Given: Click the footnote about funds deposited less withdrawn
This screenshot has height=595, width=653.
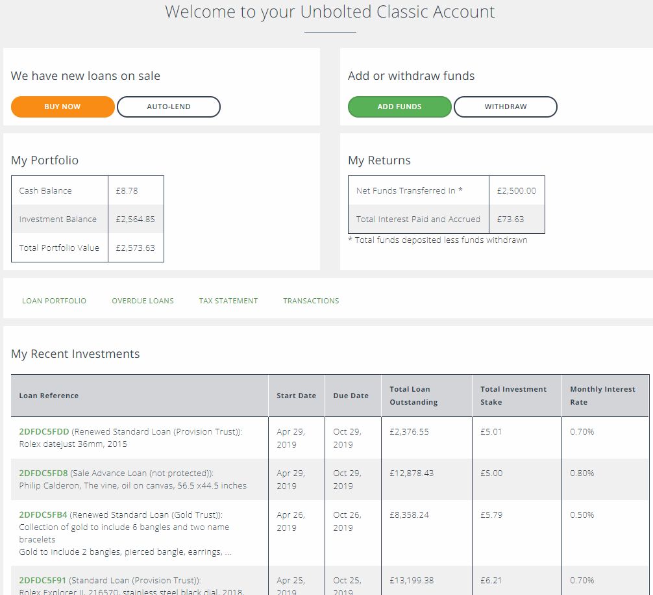Looking at the screenshot, I should [437, 240].
